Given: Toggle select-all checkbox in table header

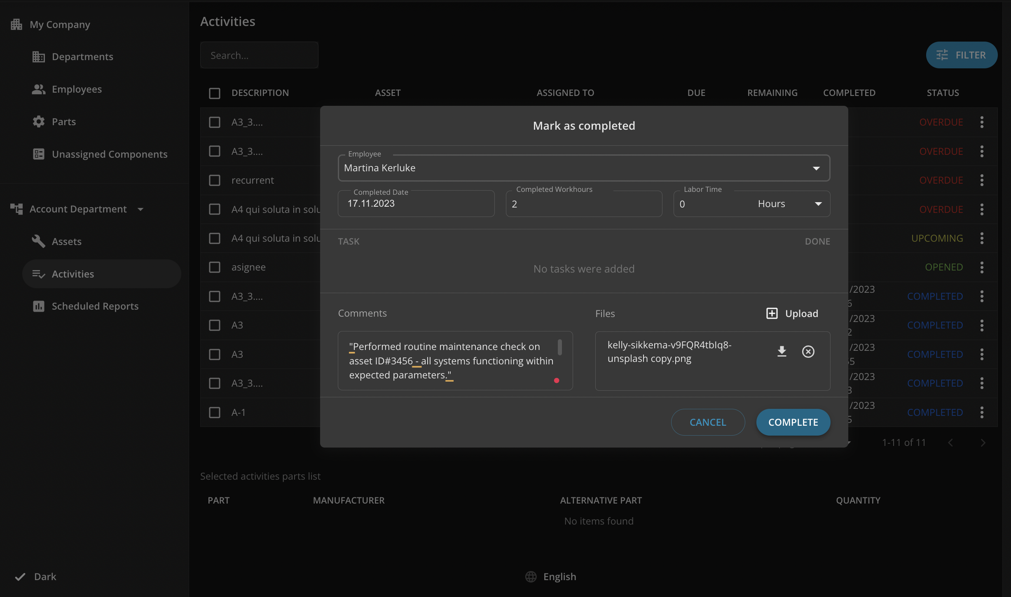Looking at the screenshot, I should tap(215, 93).
